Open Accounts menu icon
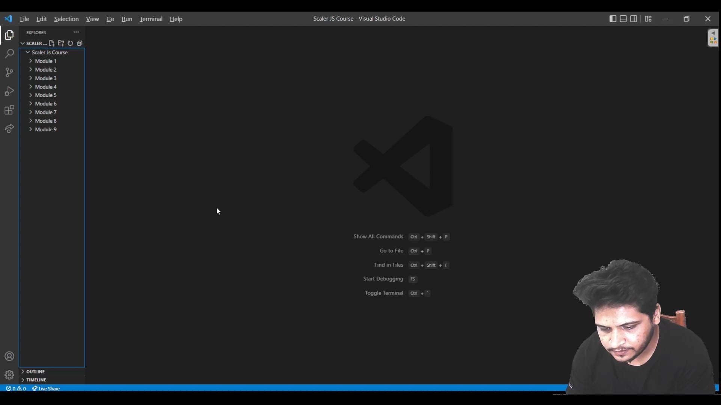Image resolution: width=721 pixels, height=405 pixels. (x=9, y=356)
